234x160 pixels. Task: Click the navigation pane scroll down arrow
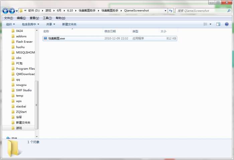36,137
